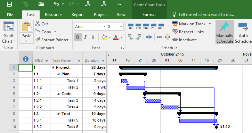Apply red font color
This screenshot has height=133, width=252.
(x=116, y=37)
